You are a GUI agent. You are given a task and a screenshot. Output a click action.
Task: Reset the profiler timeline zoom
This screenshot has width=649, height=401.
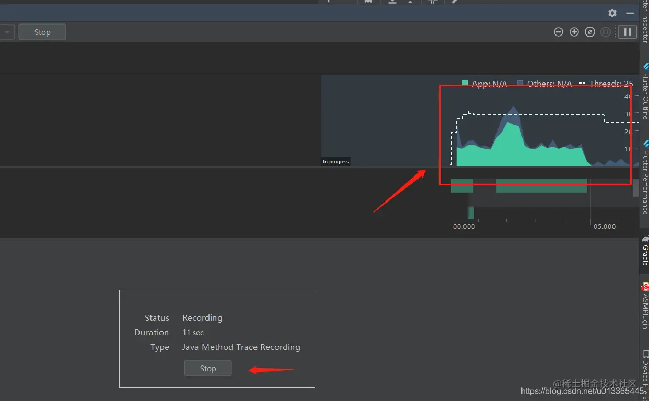click(x=590, y=32)
